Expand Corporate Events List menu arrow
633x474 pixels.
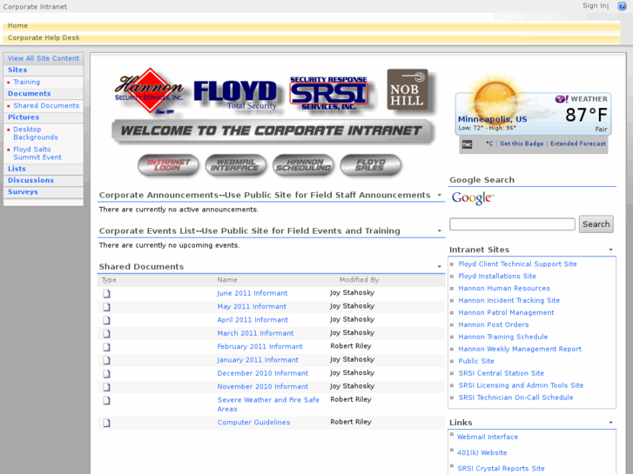pyautogui.click(x=439, y=231)
